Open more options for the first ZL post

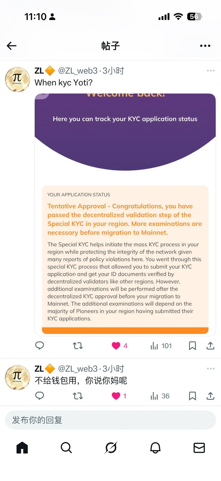point(211,71)
